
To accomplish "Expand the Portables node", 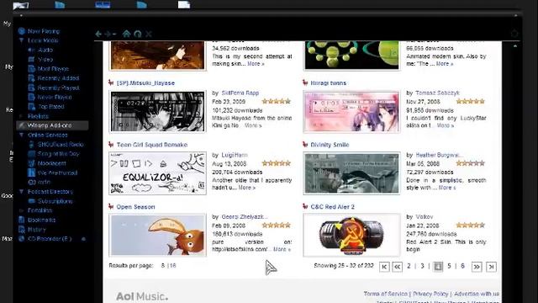I will point(21,210).
